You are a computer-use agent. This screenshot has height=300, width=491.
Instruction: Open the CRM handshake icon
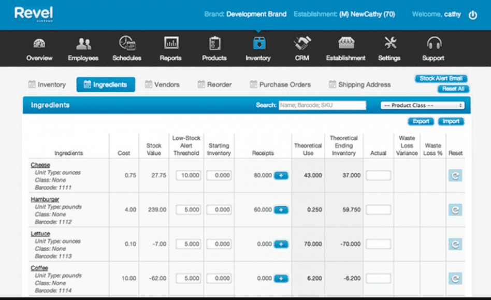point(302,43)
